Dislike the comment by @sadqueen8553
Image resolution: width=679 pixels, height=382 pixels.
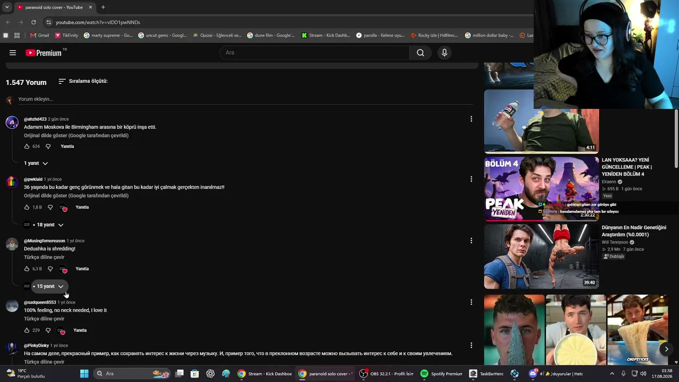[48, 331]
